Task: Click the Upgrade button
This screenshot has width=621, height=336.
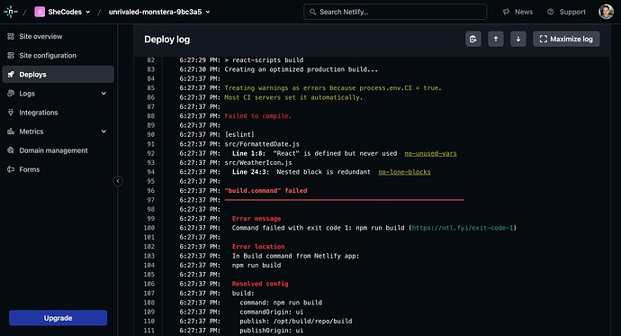Action: coord(58,318)
